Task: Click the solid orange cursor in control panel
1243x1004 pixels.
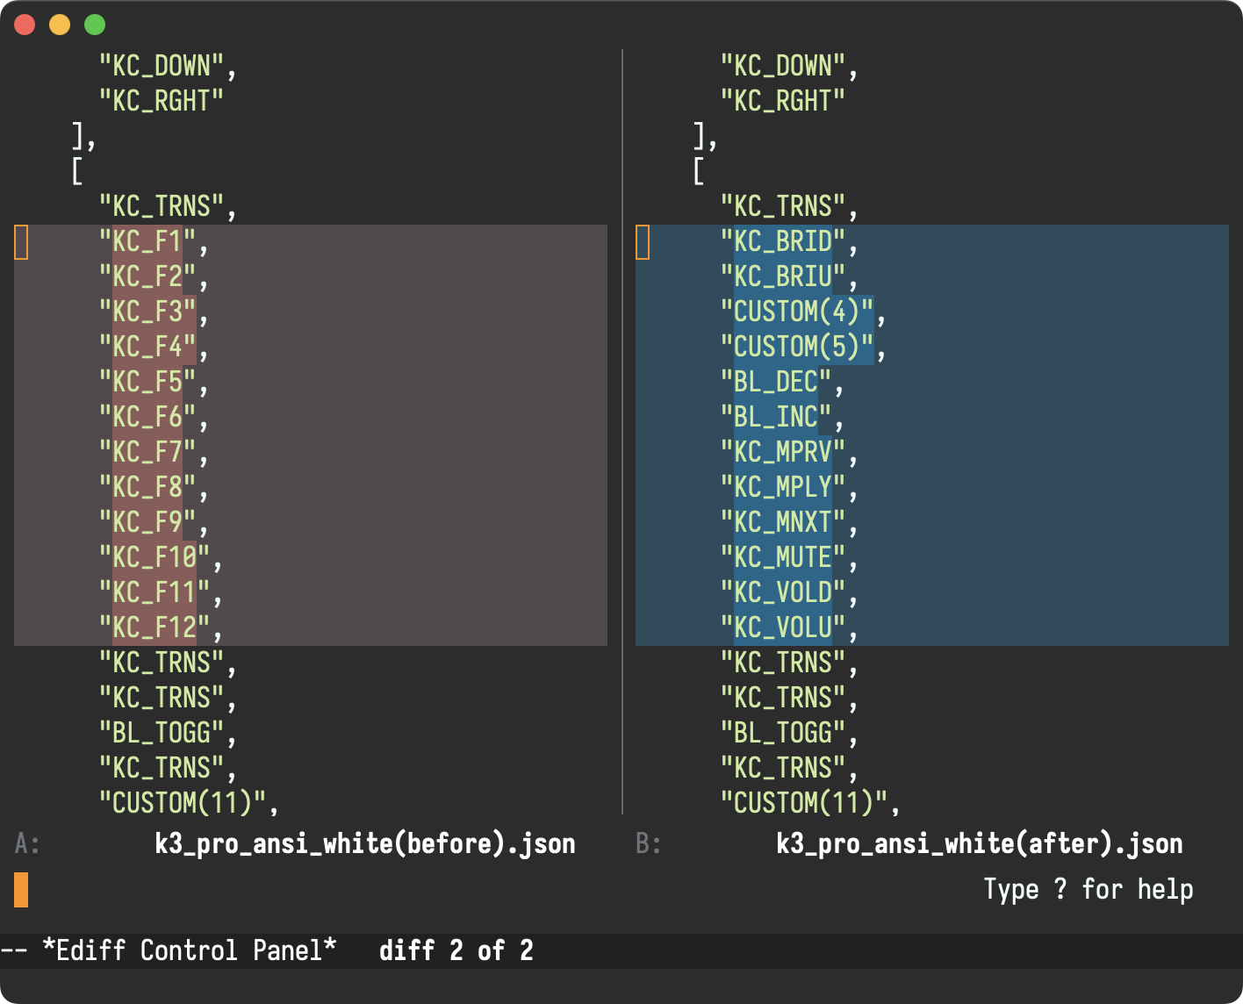Action: point(21,890)
